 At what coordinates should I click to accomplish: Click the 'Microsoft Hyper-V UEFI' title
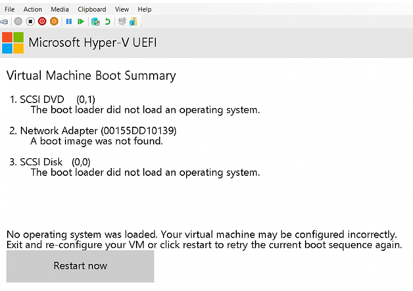pos(93,42)
